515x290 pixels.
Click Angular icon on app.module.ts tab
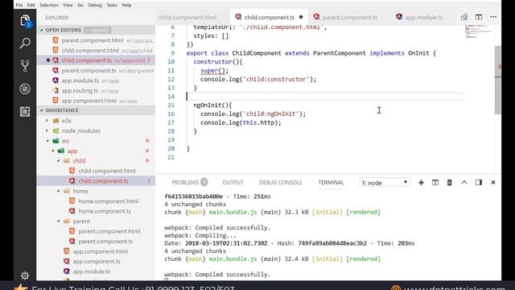(x=399, y=17)
